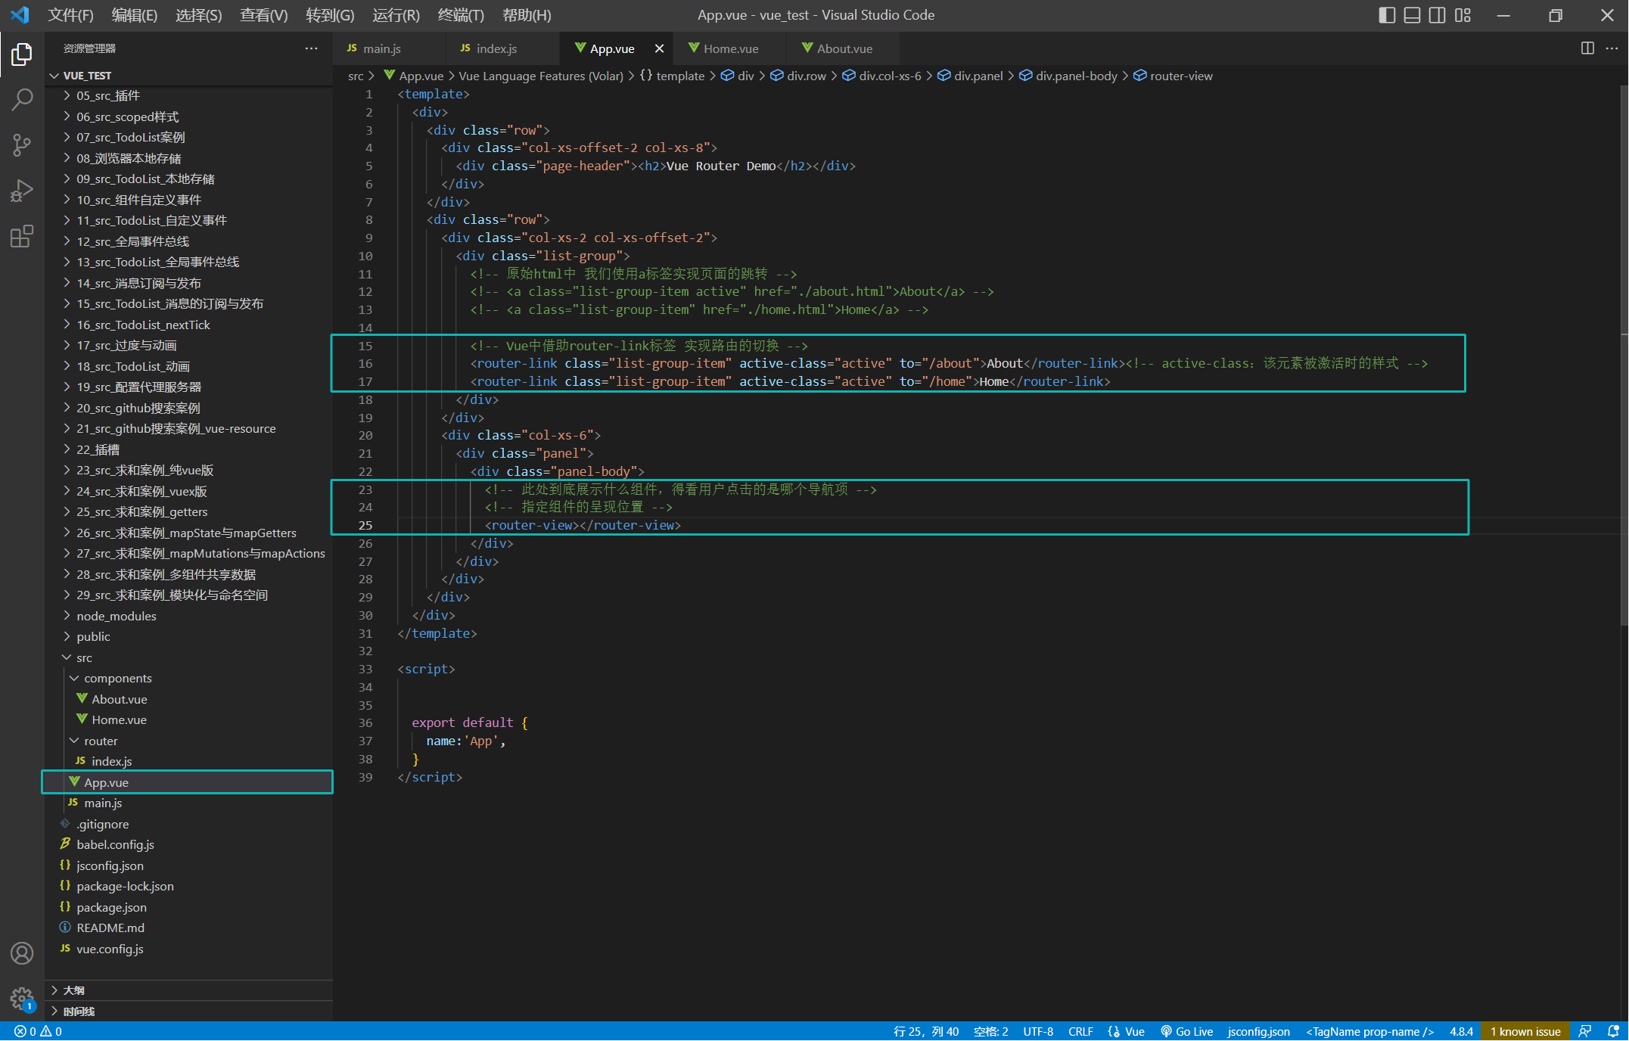Click template in the breadcrumb path
Image resolution: width=1629 pixels, height=1041 pixels.
click(672, 76)
